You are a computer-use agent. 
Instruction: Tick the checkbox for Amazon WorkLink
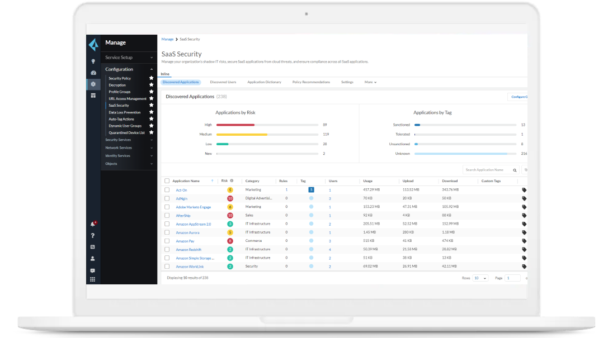pos(166,266)
